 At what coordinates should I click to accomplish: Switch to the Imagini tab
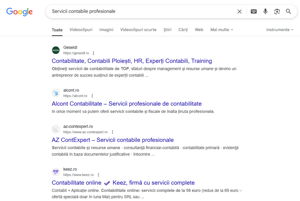point(106,30)
